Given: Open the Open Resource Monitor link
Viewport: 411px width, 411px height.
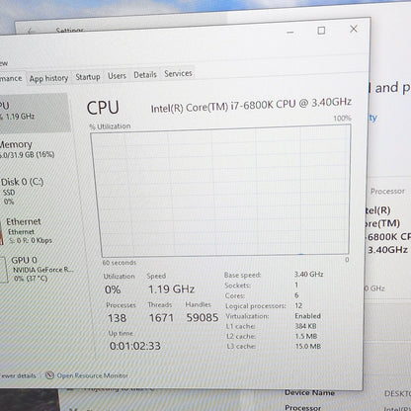Looking at the screenshot, I should point(93,375).
